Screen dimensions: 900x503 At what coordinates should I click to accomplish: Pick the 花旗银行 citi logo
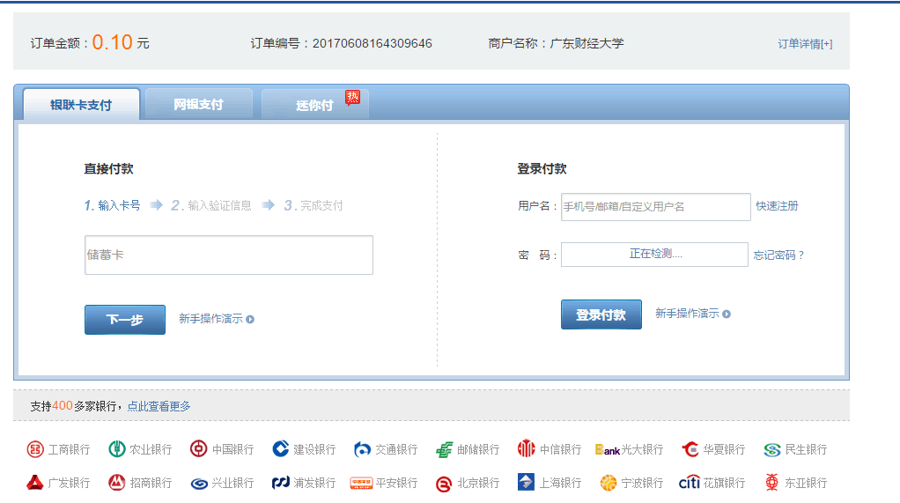[690, 483]
